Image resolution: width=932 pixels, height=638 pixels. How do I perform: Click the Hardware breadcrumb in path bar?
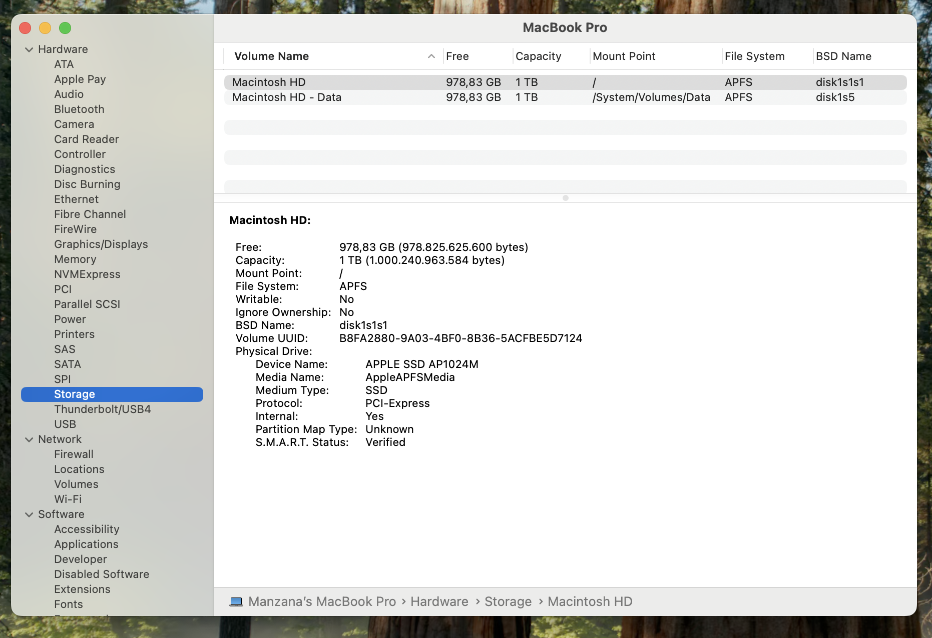pyautogui.click(x=439, y=601)
